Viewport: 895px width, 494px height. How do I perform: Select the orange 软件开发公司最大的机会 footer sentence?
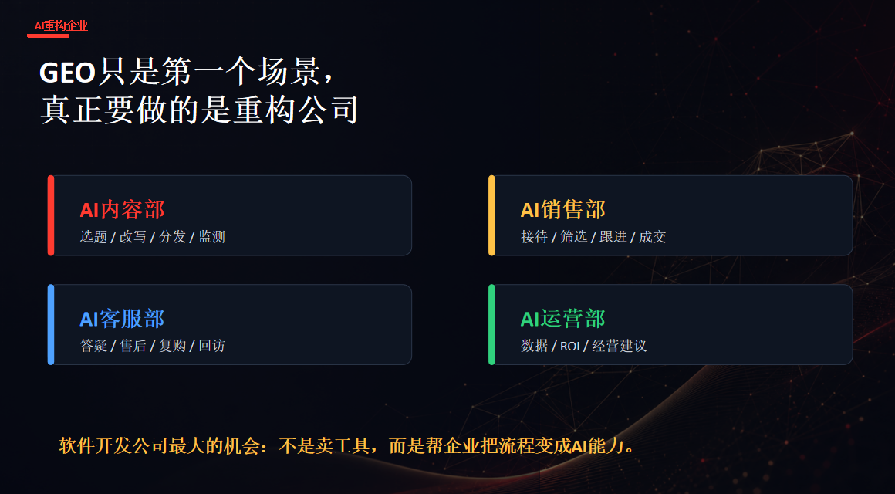pos(347,445)
